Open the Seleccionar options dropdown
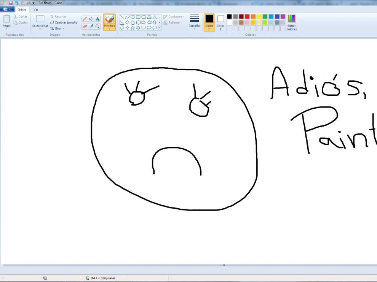 tap(40, 29)
